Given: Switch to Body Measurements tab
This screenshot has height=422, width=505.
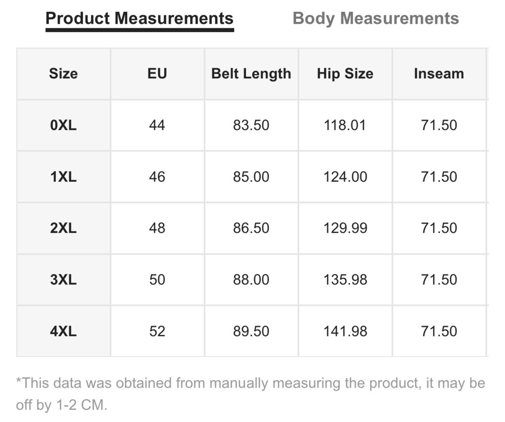Looking at the screenshot, I should 375,18.
